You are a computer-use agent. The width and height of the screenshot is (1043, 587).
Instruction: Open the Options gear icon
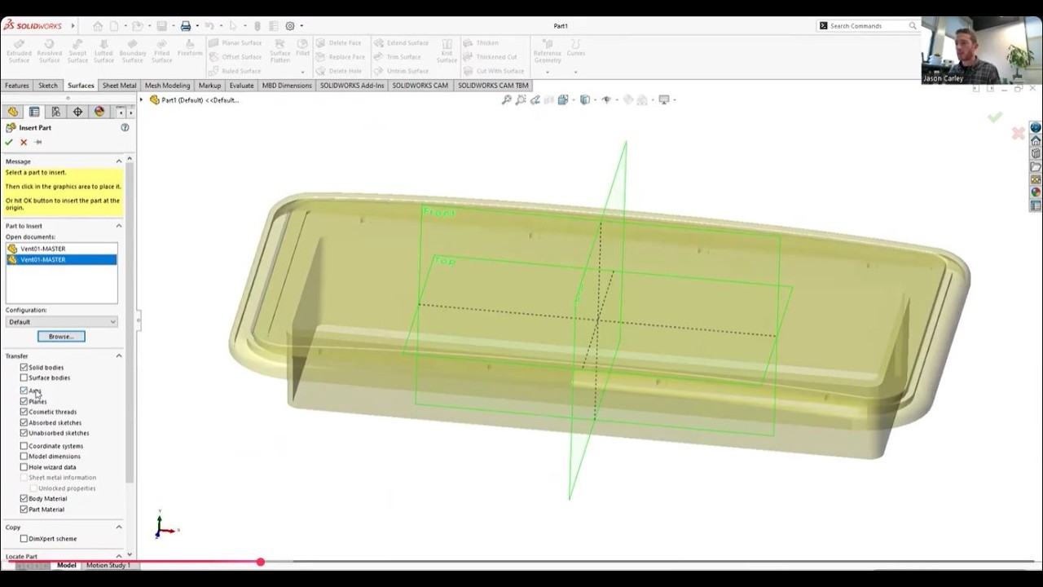289,26
